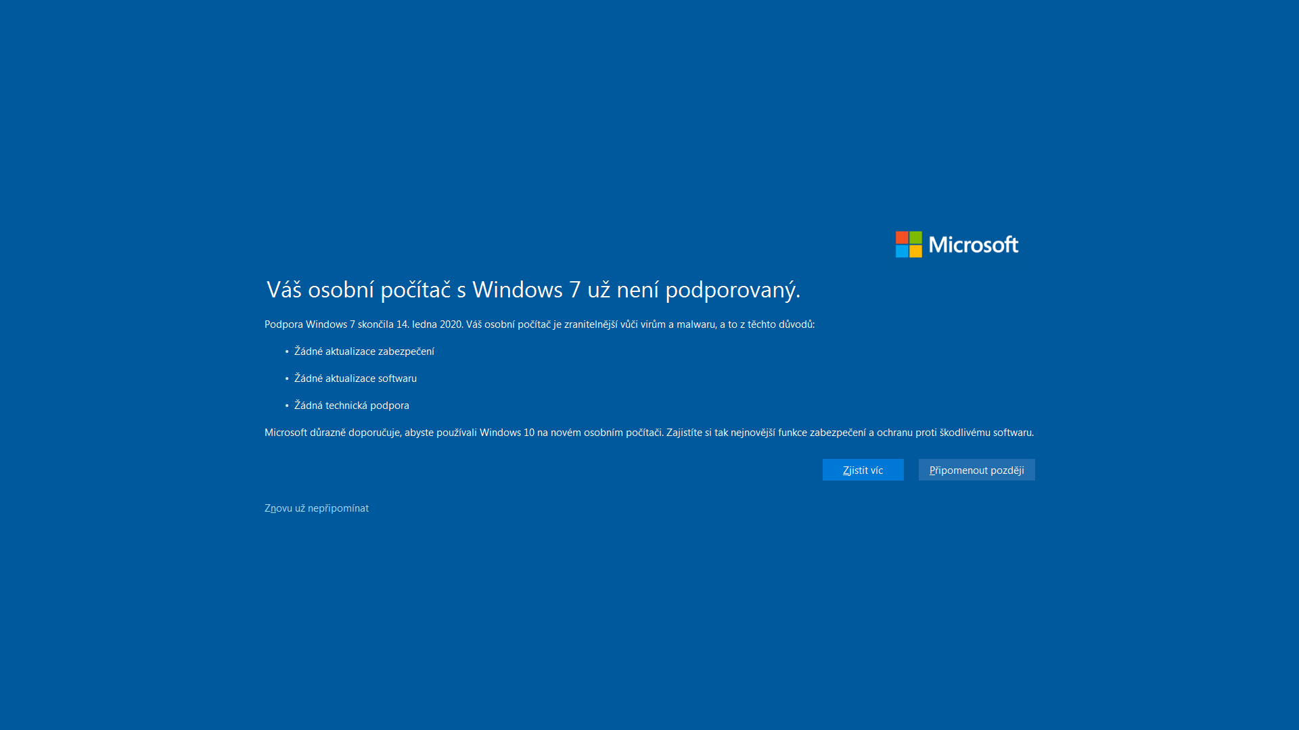Click the Zjistit víc button
The width and height of the screenshot is (1299, 730).
click(863, 470)
